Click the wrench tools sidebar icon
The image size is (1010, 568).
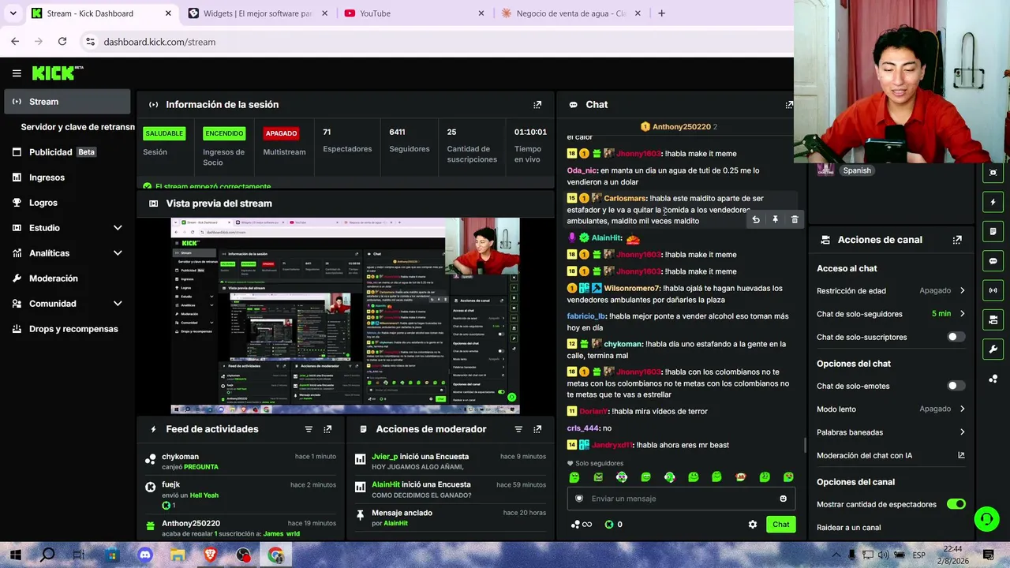tap(993, 349)
